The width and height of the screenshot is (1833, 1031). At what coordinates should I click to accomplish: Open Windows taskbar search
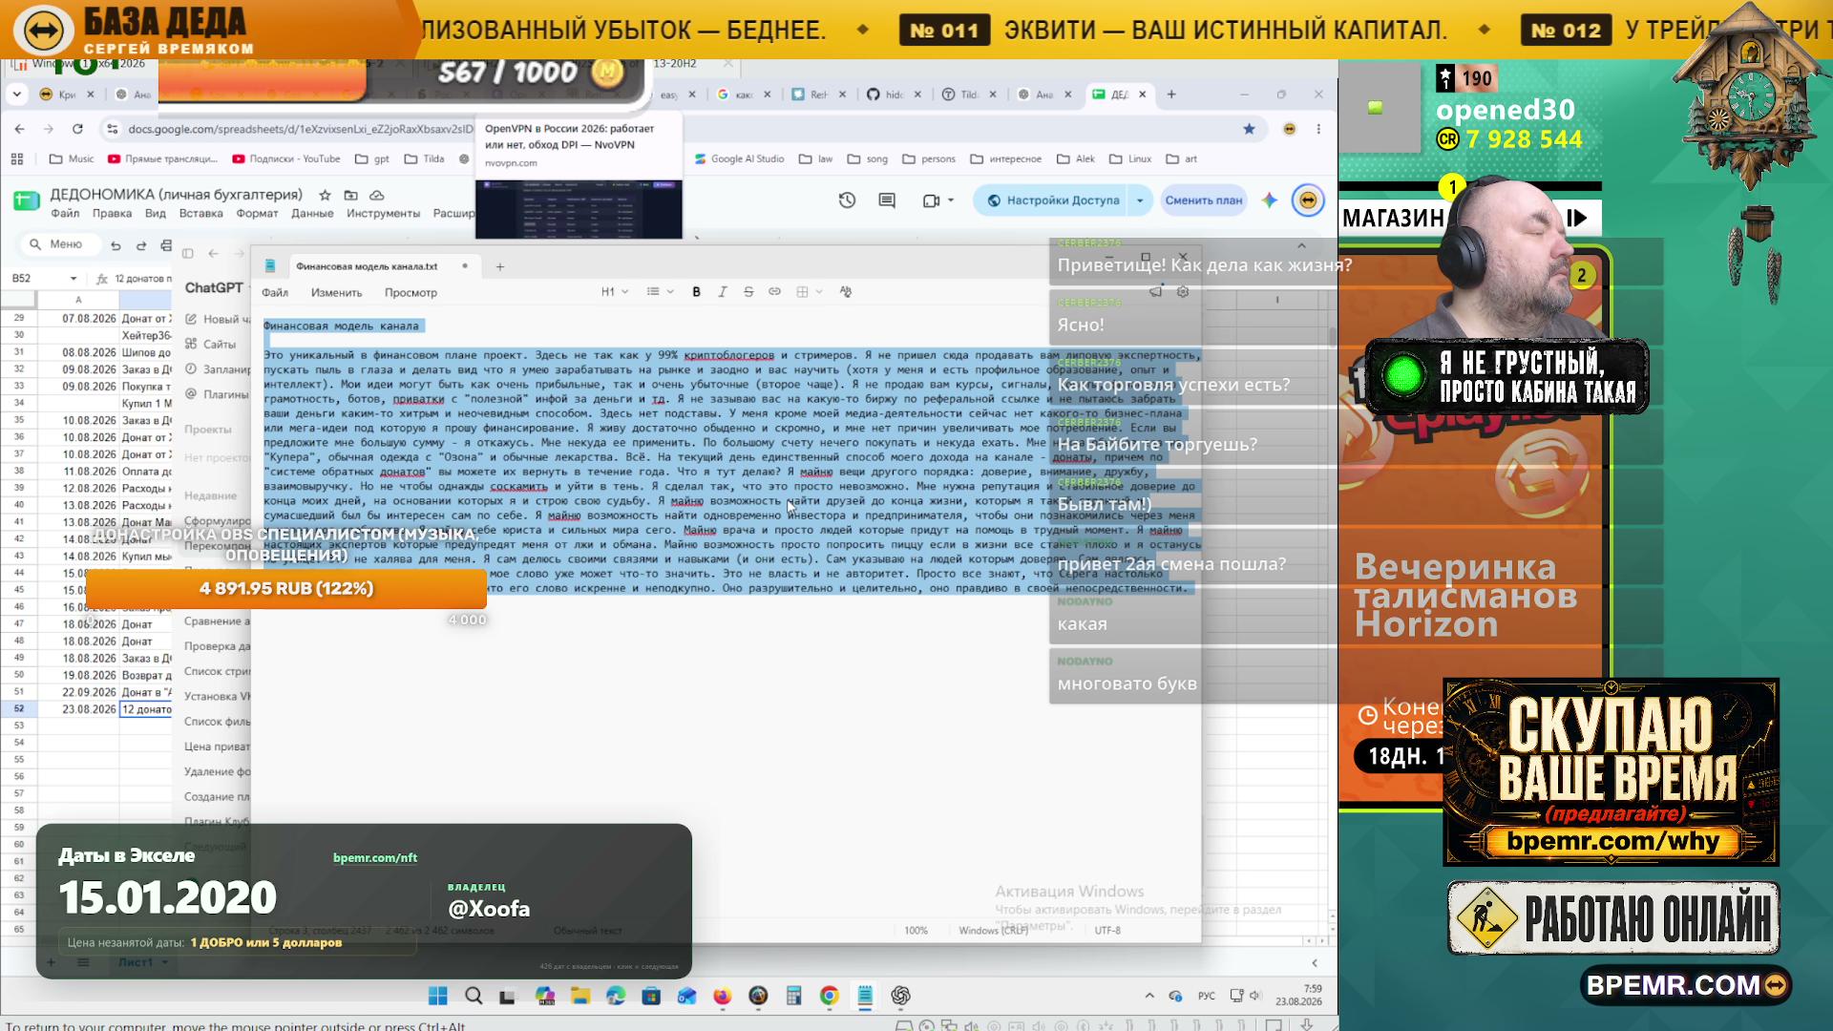coord(474,997)
